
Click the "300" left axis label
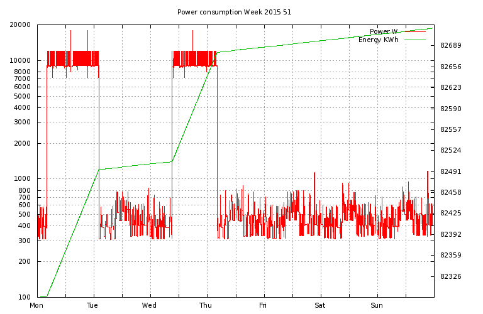coord(25,241)
